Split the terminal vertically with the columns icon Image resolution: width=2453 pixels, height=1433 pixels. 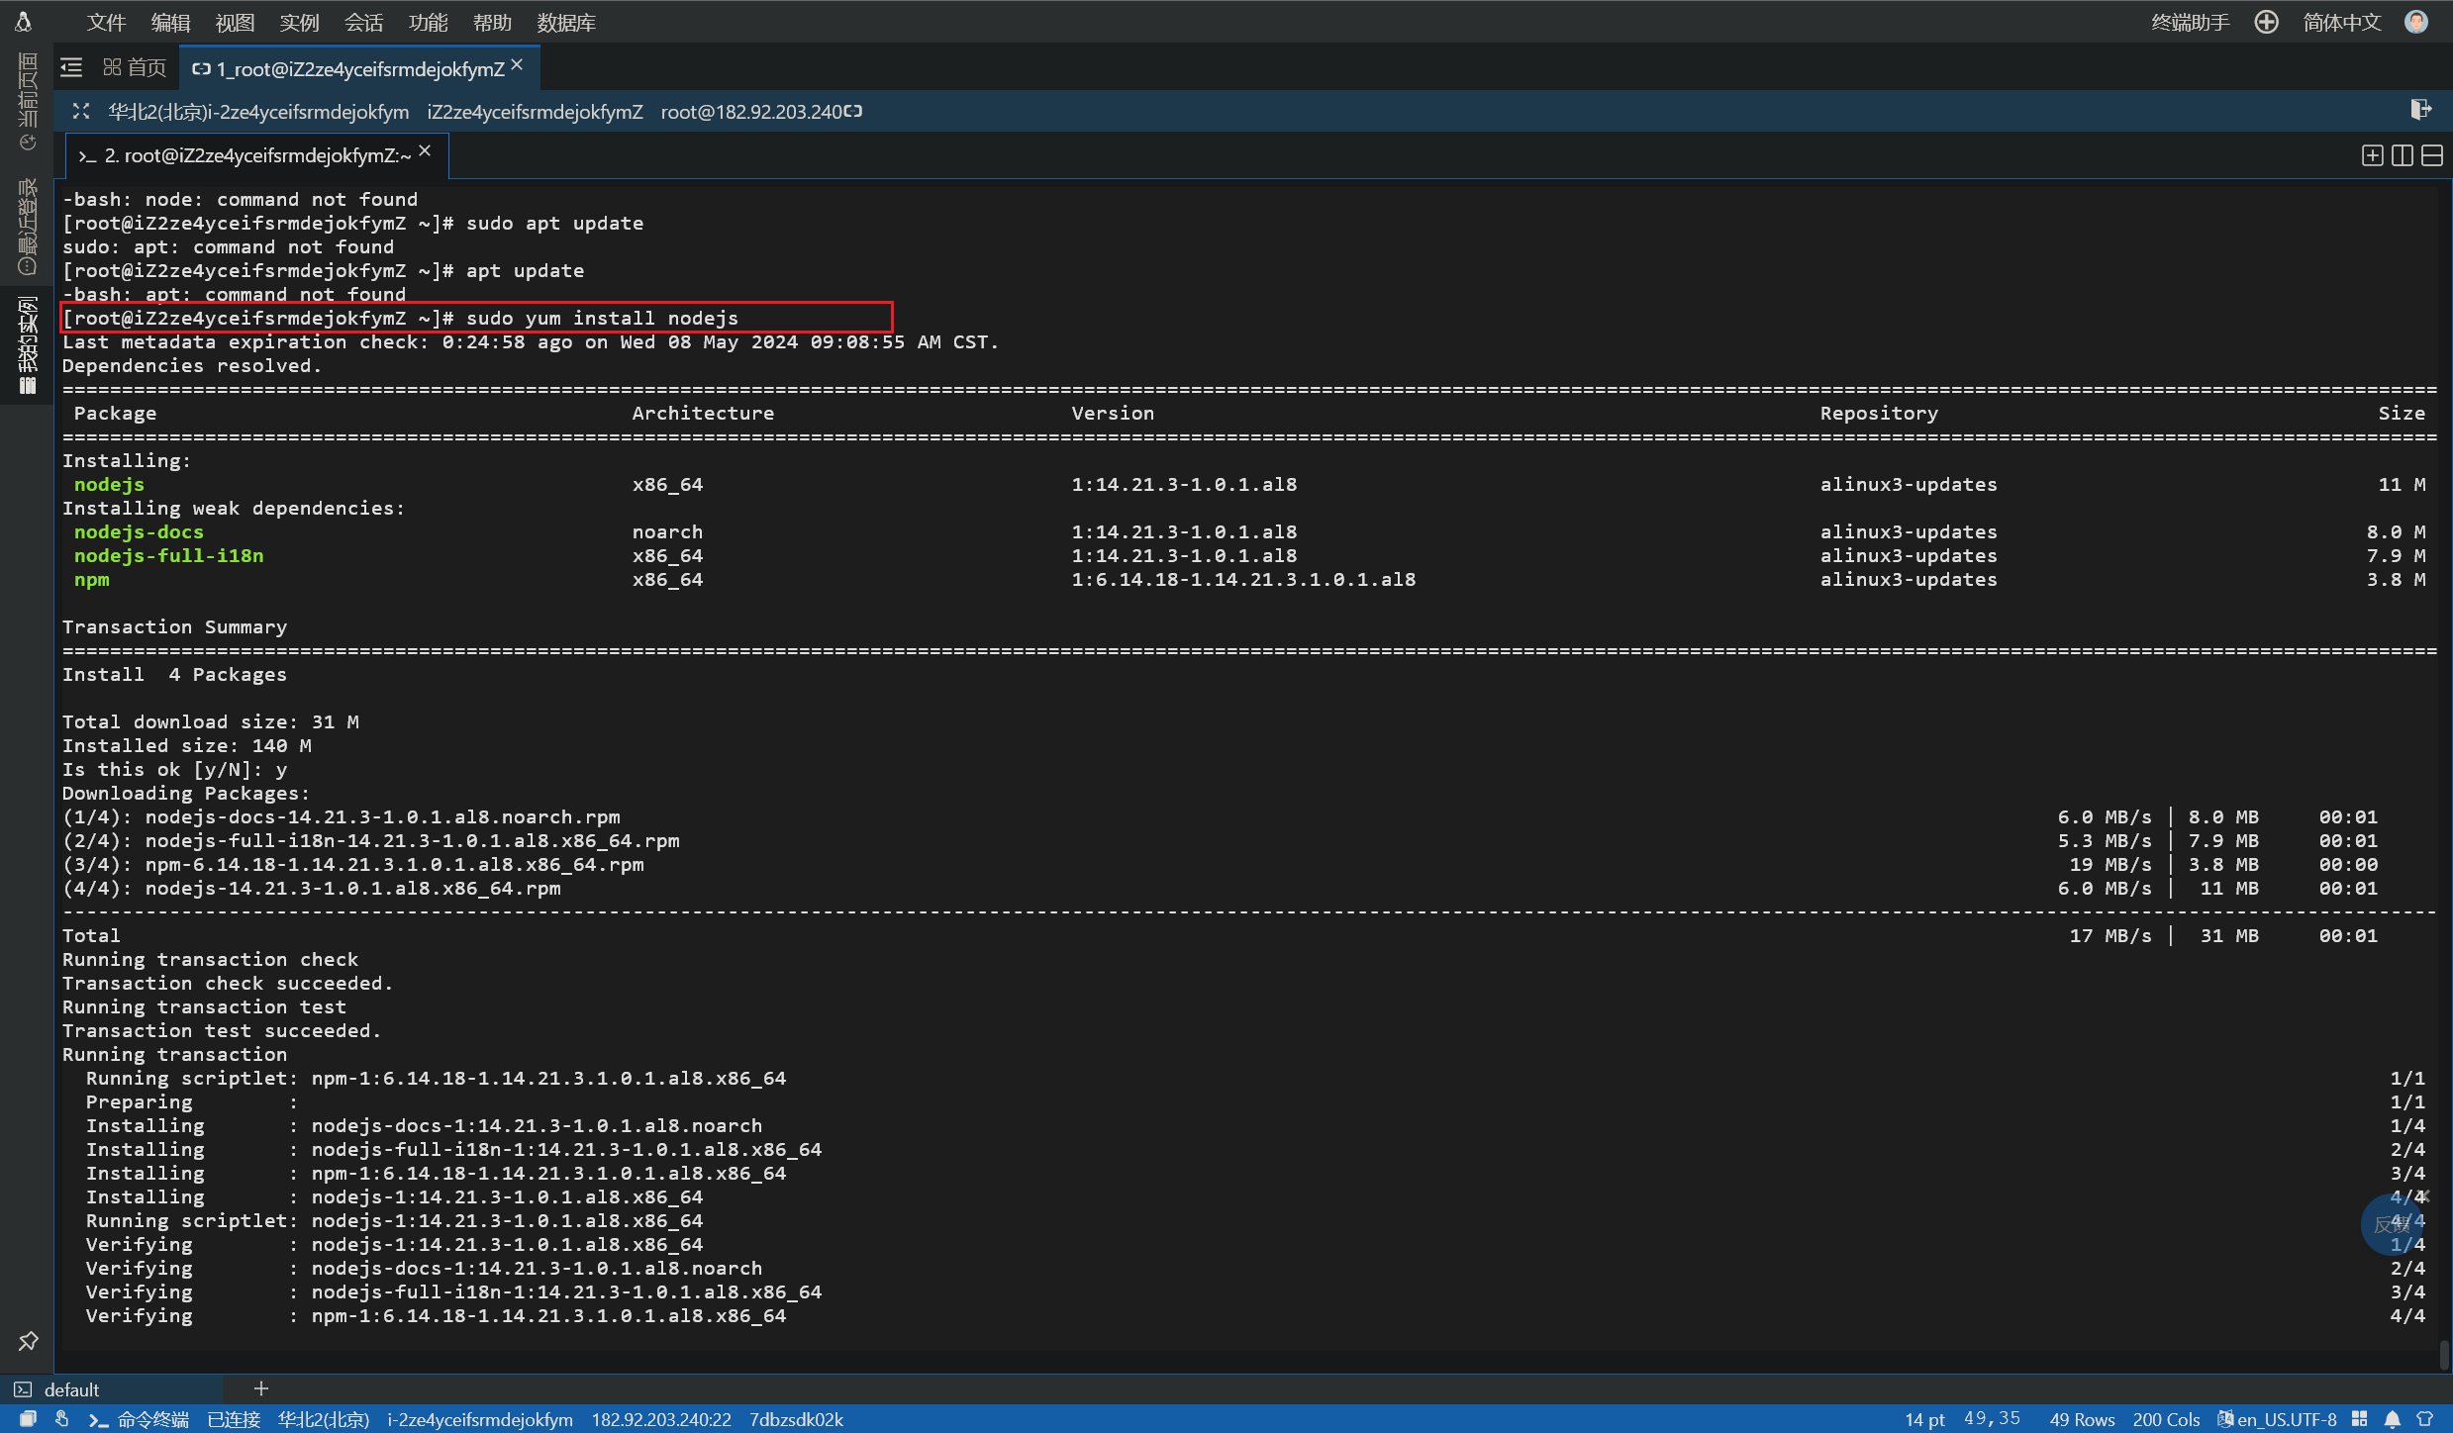pos(2402,155)
